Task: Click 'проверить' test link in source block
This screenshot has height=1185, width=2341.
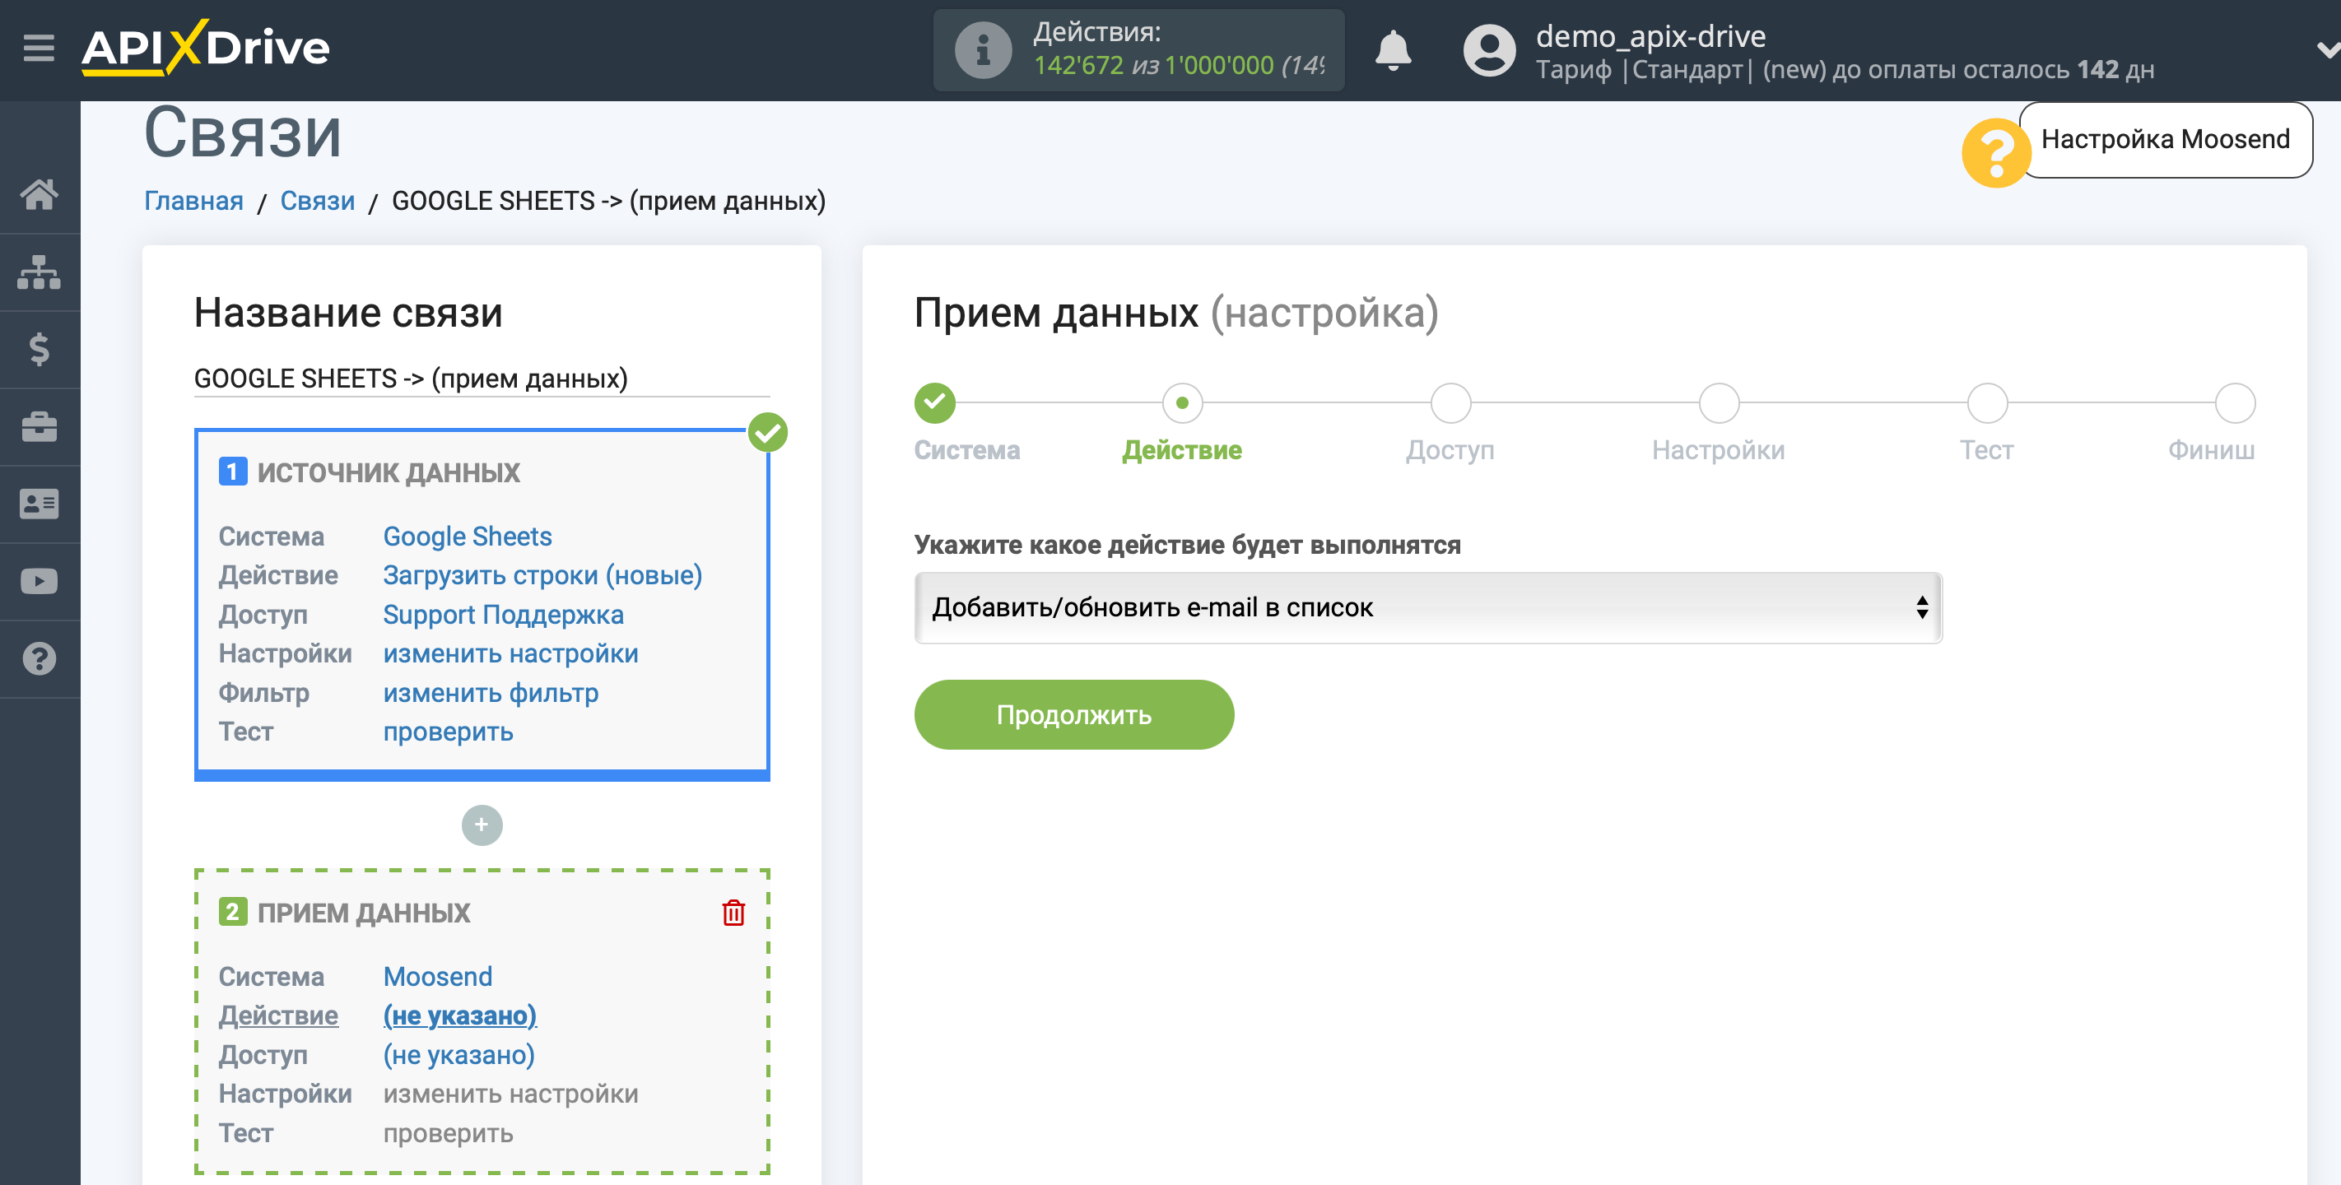Action: pyautogui.click(x=449, y=732)
